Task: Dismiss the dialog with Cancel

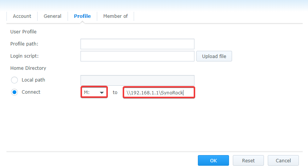Action: coord(283,160)
